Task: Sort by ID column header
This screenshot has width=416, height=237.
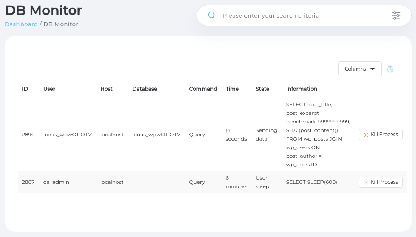Action: pyautogui.click(x=25, y=89)
